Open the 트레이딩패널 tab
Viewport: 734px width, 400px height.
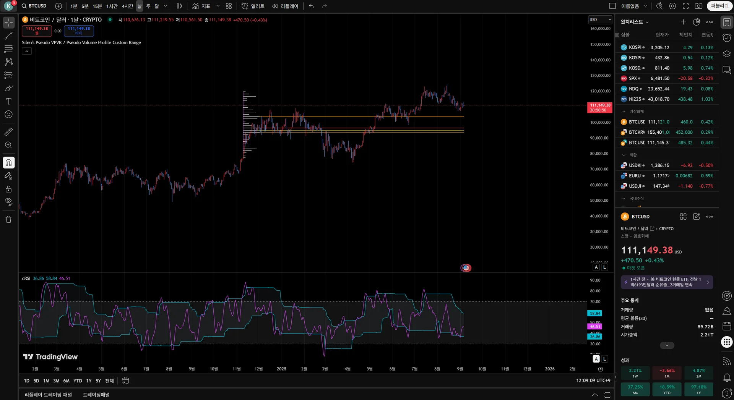pos(96,395)
